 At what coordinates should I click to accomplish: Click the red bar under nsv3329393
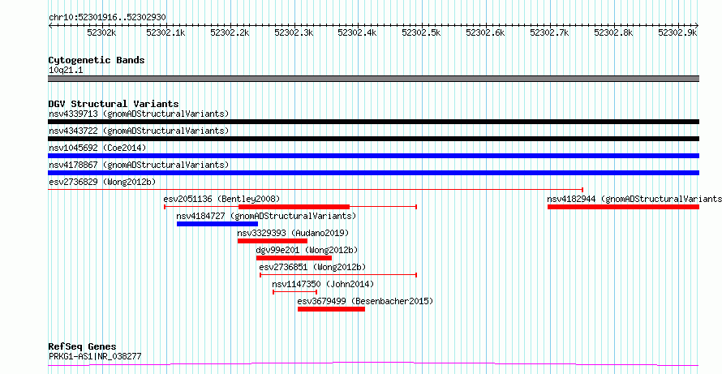(272, 241)
